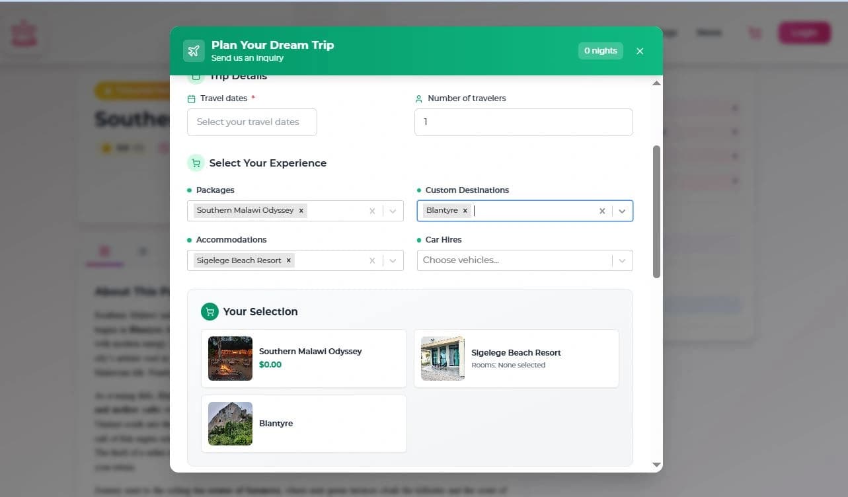Remove the Blantyre tag from Custom Destinations
This screenshot has width=848, height=497.
(465, 210)
